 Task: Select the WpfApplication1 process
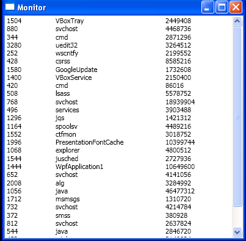pos(119,167)
